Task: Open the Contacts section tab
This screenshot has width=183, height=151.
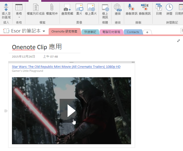Action: point(133,32)
